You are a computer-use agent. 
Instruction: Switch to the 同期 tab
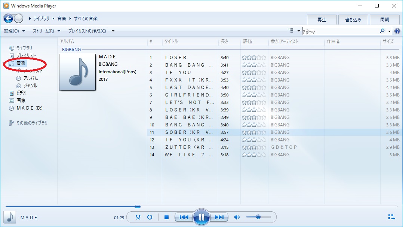pyautogui.click(x=384, y=19)
